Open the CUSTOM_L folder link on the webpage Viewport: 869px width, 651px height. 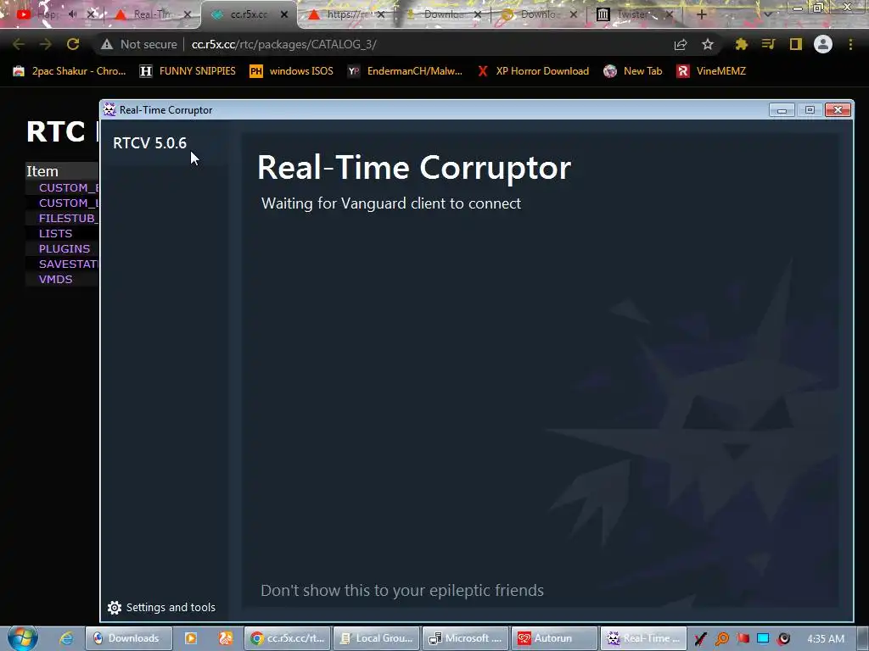[69, 203]
